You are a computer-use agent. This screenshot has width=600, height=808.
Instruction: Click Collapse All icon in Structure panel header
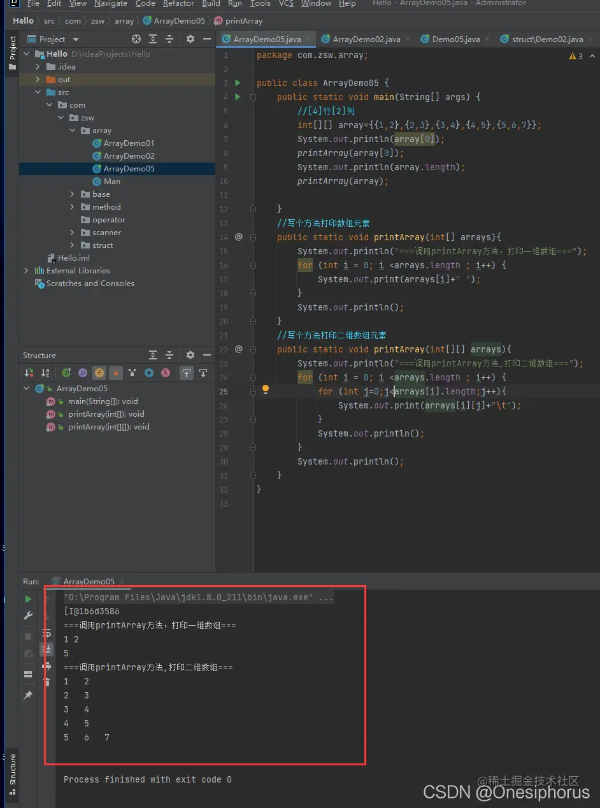tap(169, 355)
